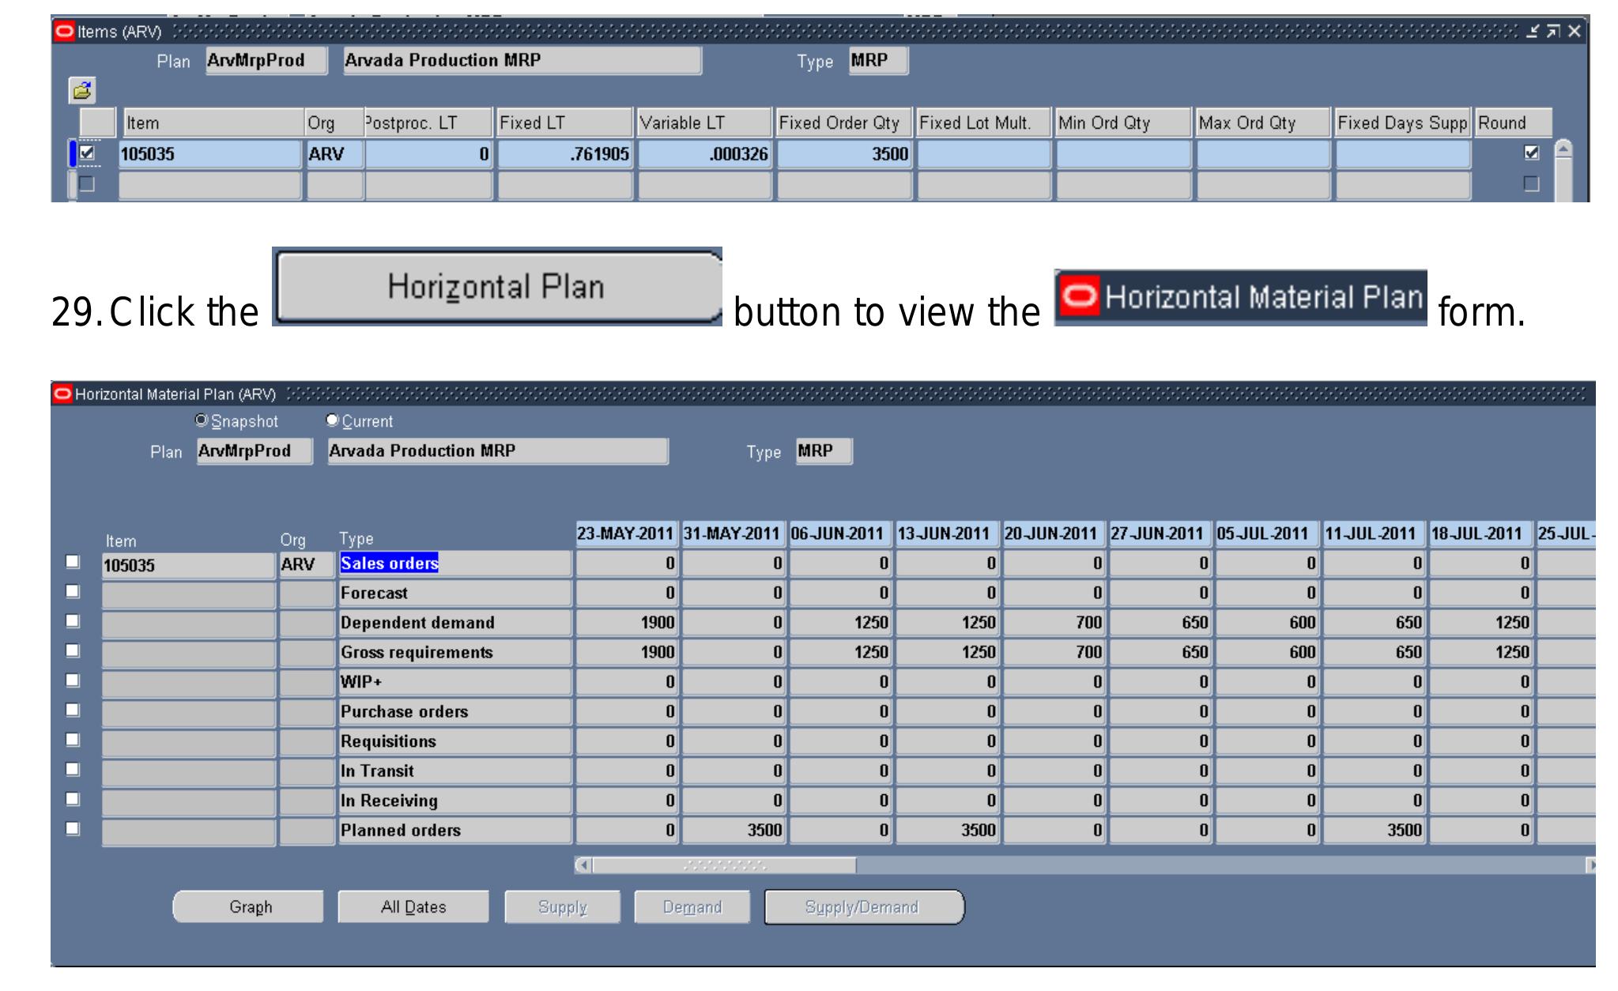Click the All Dates button

pos(413,906)
